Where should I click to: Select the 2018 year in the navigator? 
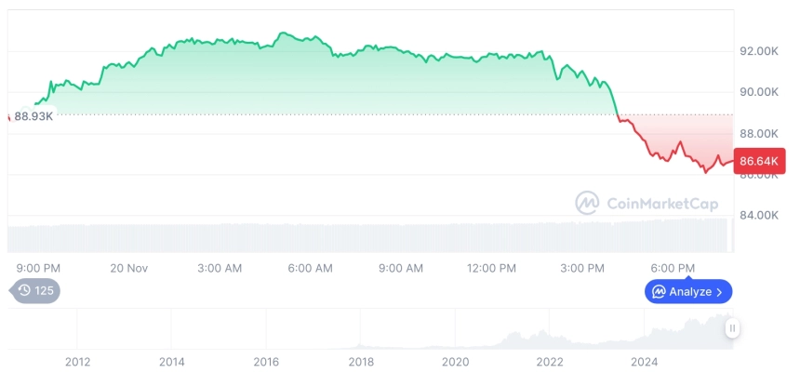pos(361,362)
